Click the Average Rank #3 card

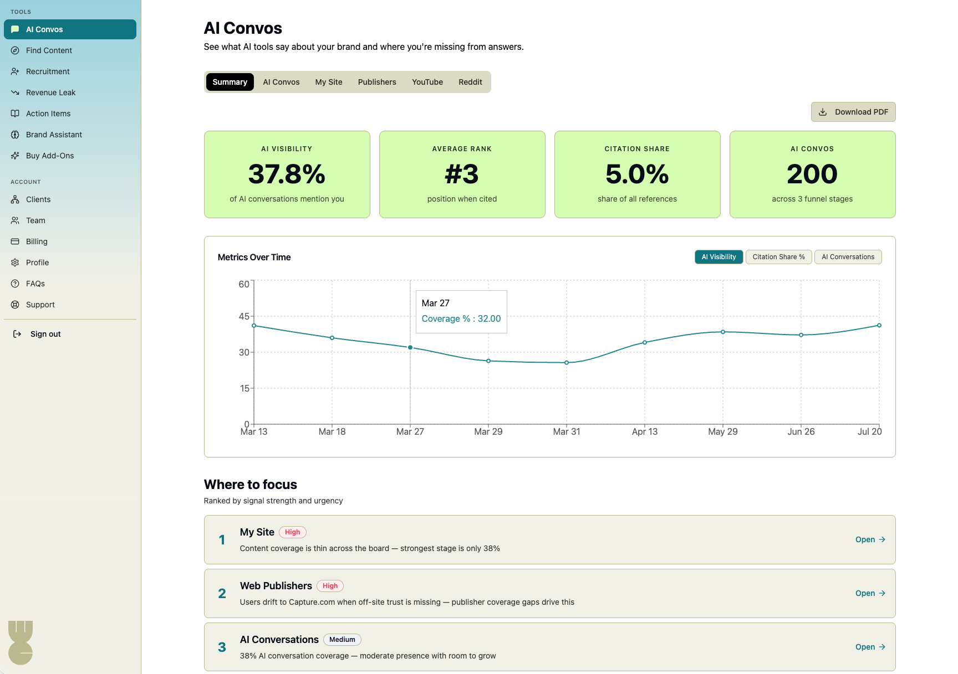[462, 174]
